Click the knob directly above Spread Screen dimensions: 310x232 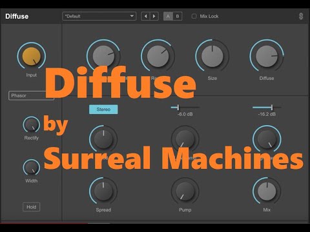coord(103,139)
